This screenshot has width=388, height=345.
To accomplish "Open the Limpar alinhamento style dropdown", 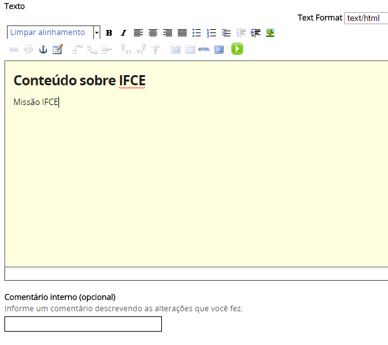I will (53, 32).
